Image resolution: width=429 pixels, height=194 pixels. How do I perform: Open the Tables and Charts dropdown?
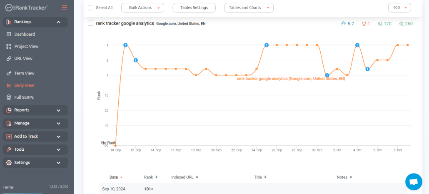tap(249, 7)
